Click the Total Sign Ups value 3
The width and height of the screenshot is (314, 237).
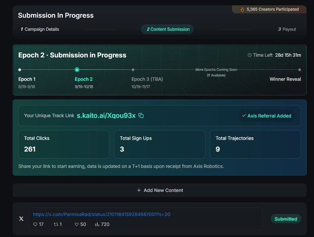[122, 149]
